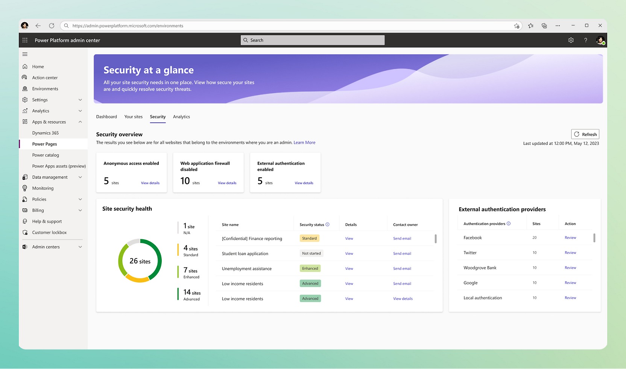This screenshot has height=369, width=626.
Task: Send email for Student loan application
Action: click(x=402, y=254)
